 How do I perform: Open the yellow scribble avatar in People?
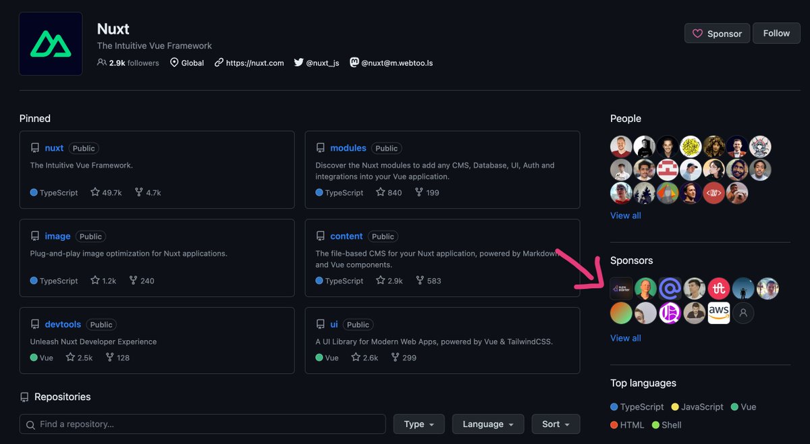point(691,146)
